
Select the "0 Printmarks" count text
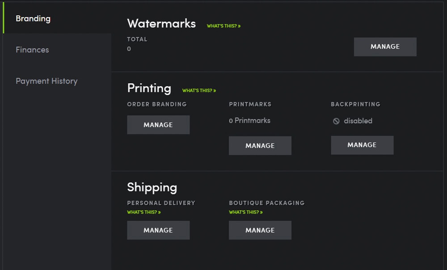(x=249, y=121)
